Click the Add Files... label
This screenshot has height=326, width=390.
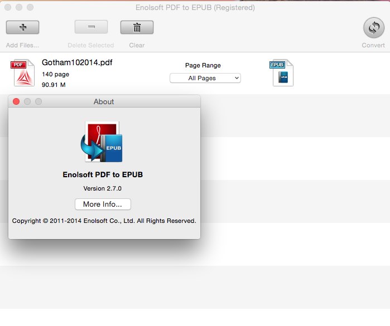coord(22,45)
